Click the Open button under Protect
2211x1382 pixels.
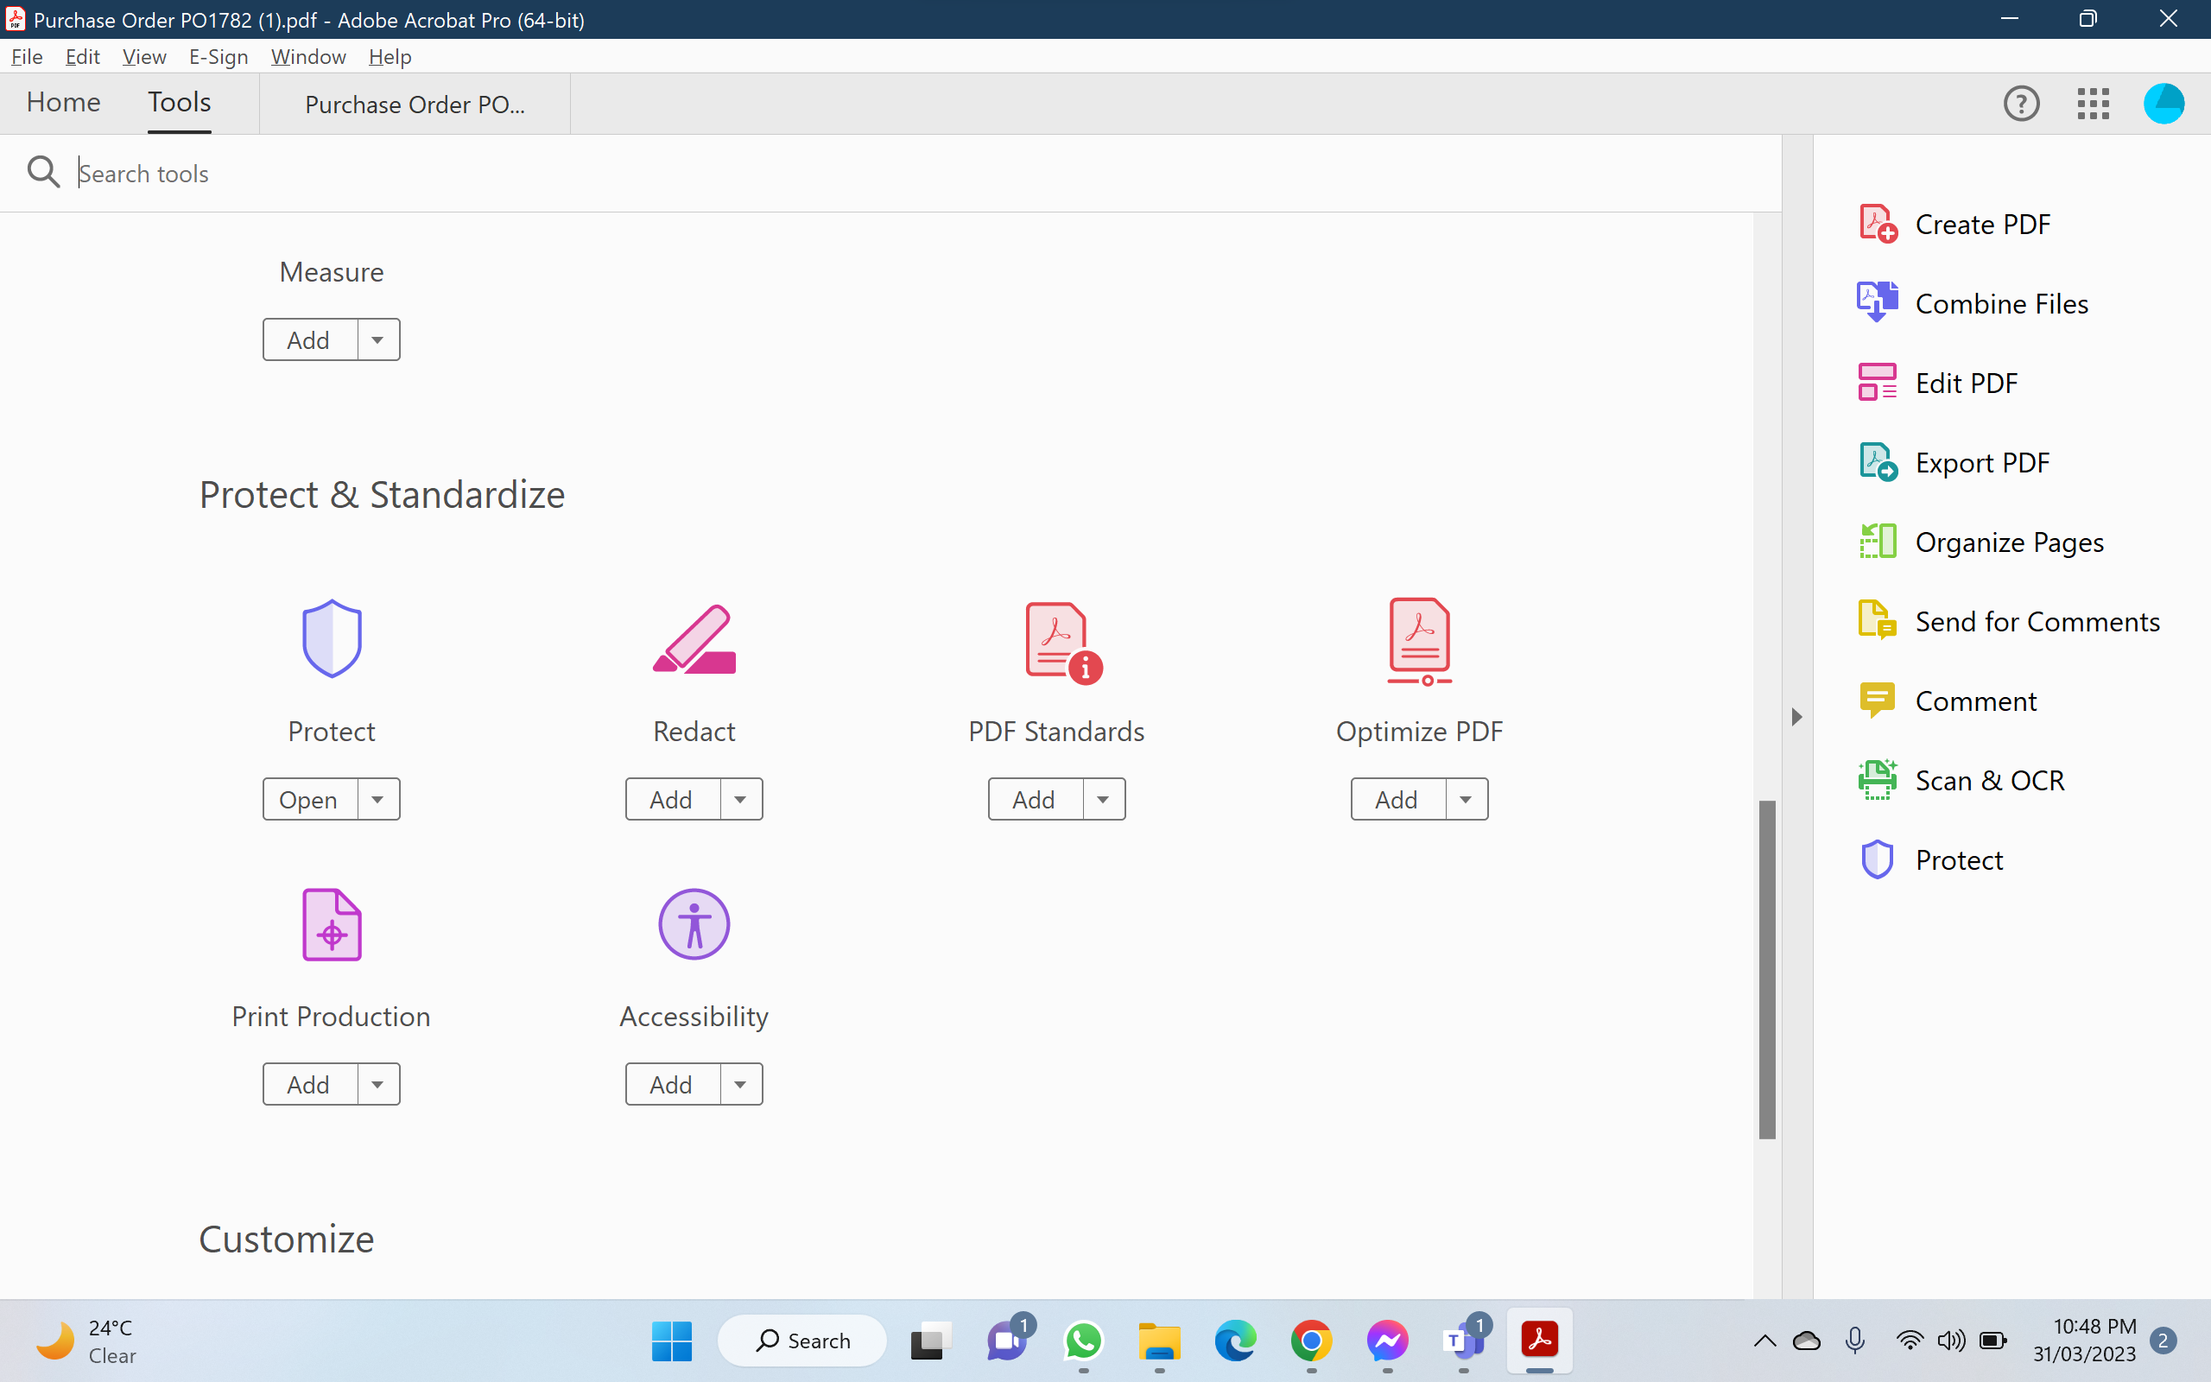pos(307,798)
